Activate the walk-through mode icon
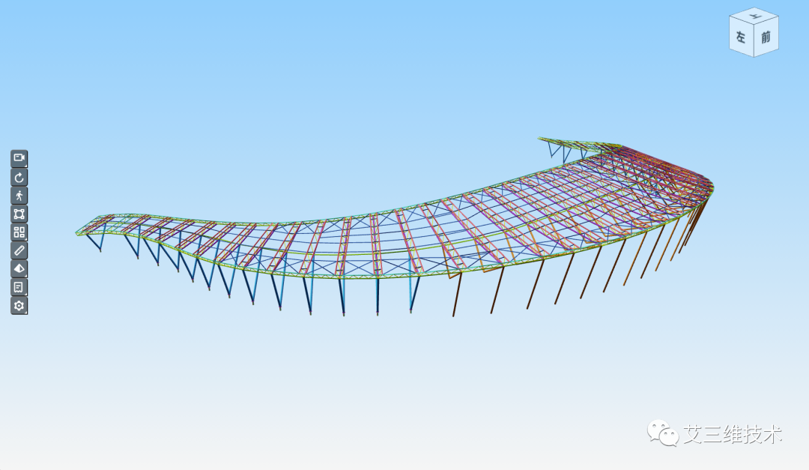Viewport: 809px width, 470px height. click(x=19, y=196)
